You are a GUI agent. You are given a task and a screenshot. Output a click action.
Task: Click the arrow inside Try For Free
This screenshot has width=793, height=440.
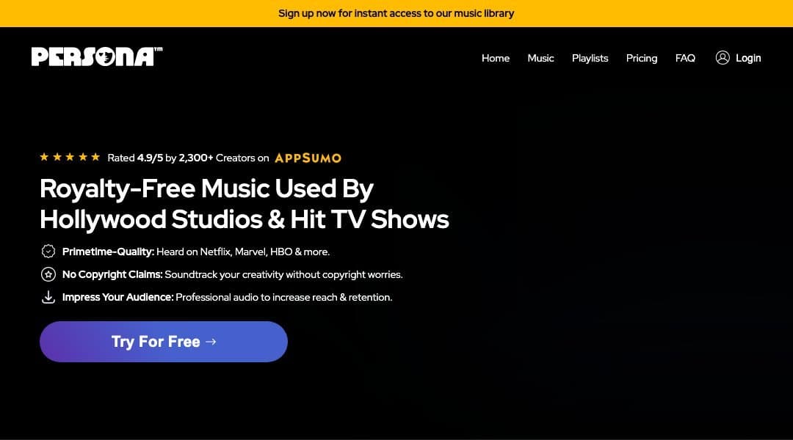(x=210, y=341)
